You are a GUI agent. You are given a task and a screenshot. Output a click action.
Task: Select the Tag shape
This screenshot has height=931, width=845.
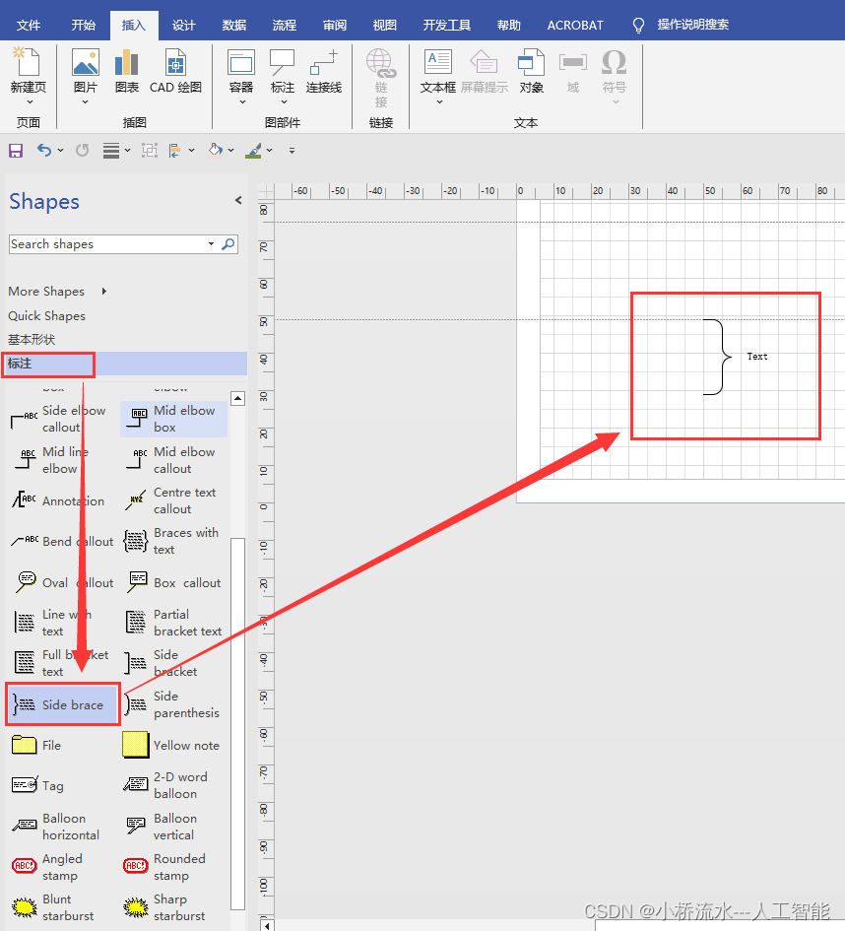pyautogui.click(x=38, y=785)
